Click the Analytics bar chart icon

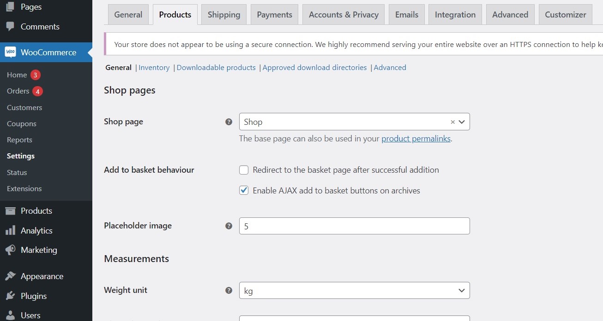coord(10,230)
